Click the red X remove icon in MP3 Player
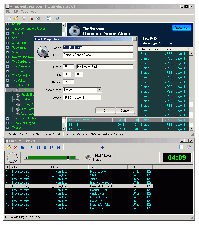Screen dimensions: 199x225 click(x=15, y=147)
